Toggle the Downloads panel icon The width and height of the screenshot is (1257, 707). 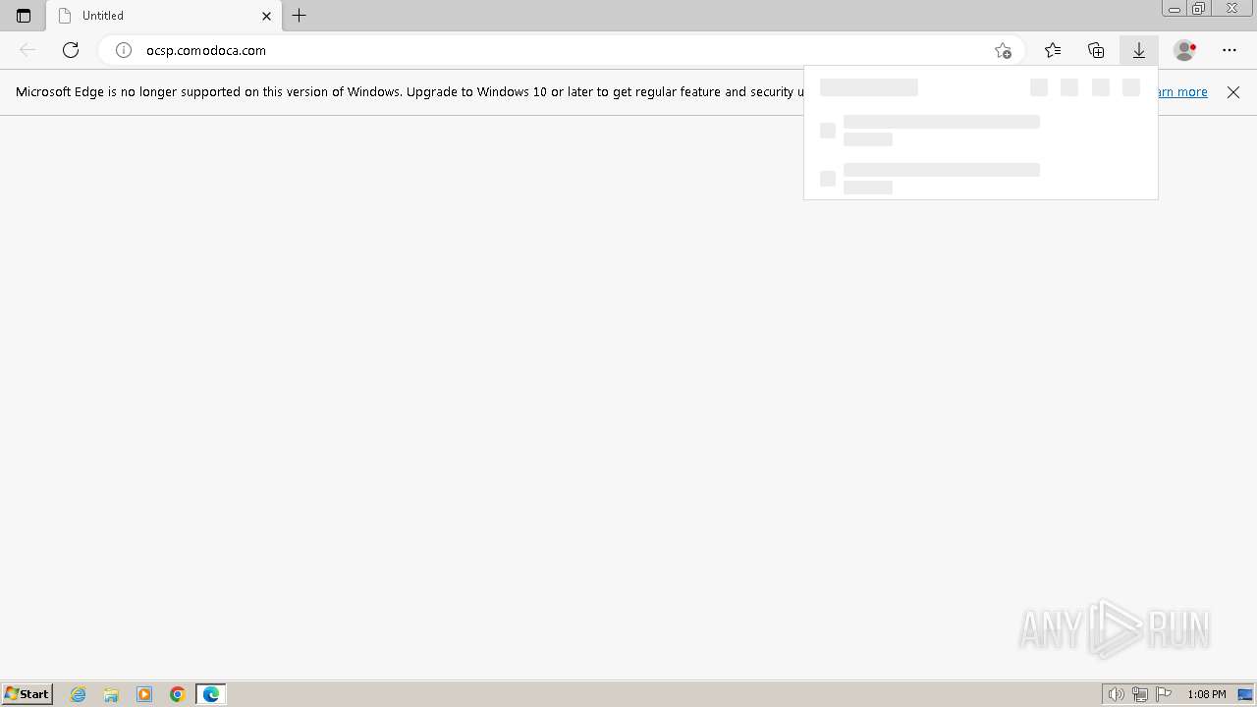(x=1139, y=50)
